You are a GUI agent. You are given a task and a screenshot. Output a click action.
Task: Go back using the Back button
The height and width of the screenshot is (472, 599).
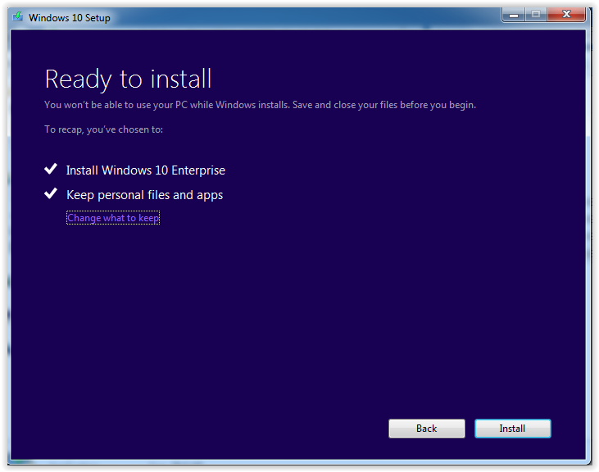coord(426,428)
